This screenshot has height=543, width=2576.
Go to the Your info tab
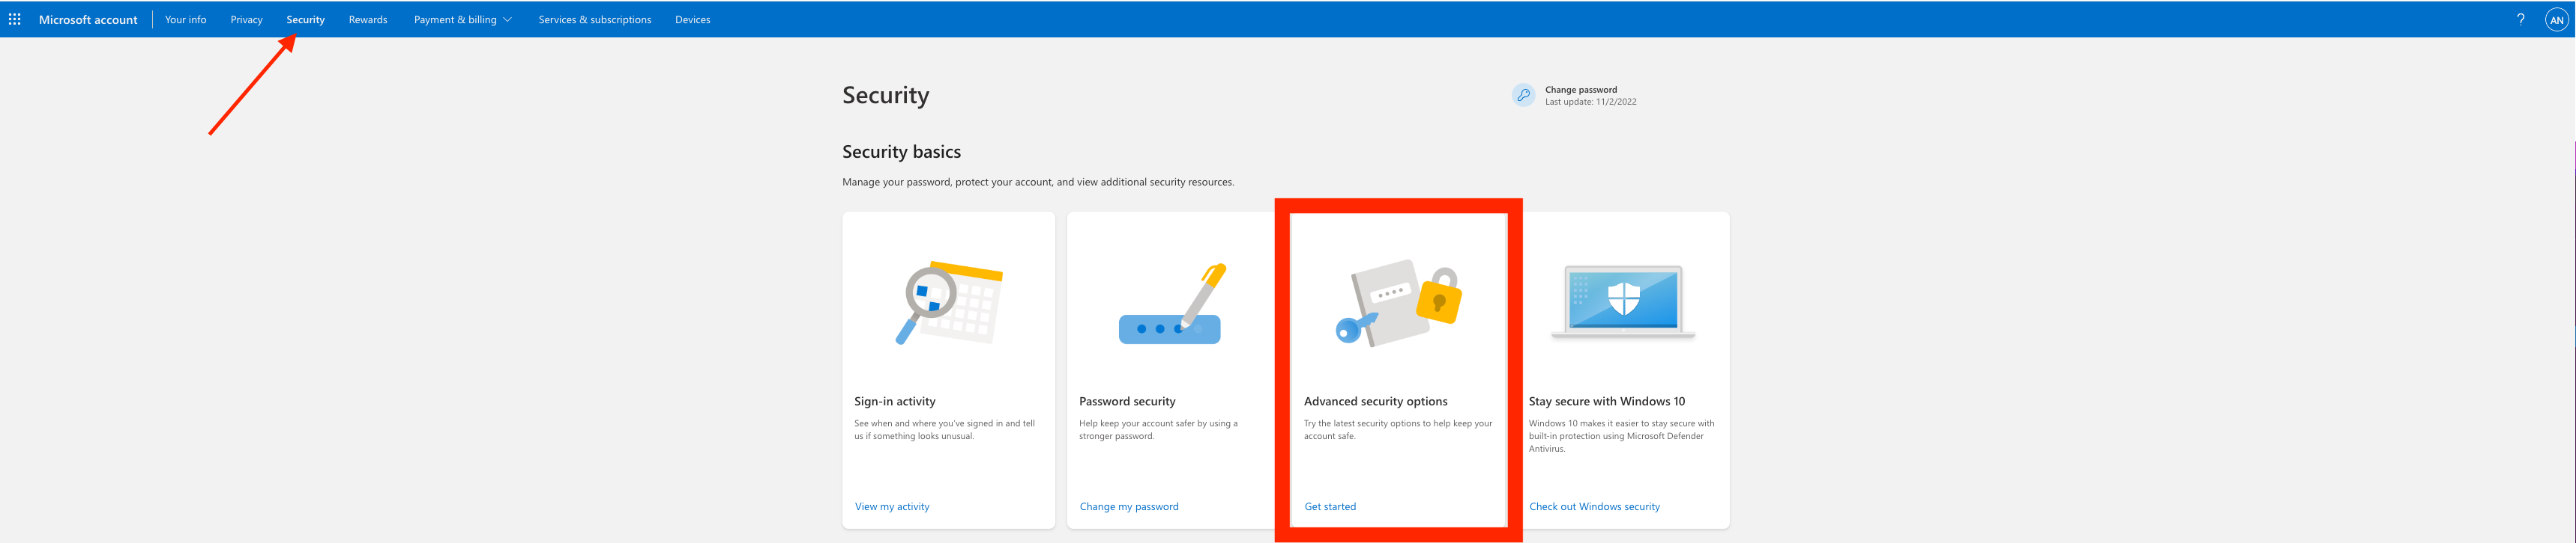tap(185, 19)
